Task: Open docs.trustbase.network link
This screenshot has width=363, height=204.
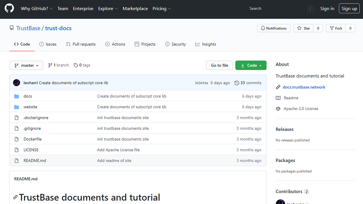Action: click(x=304, y=87)
